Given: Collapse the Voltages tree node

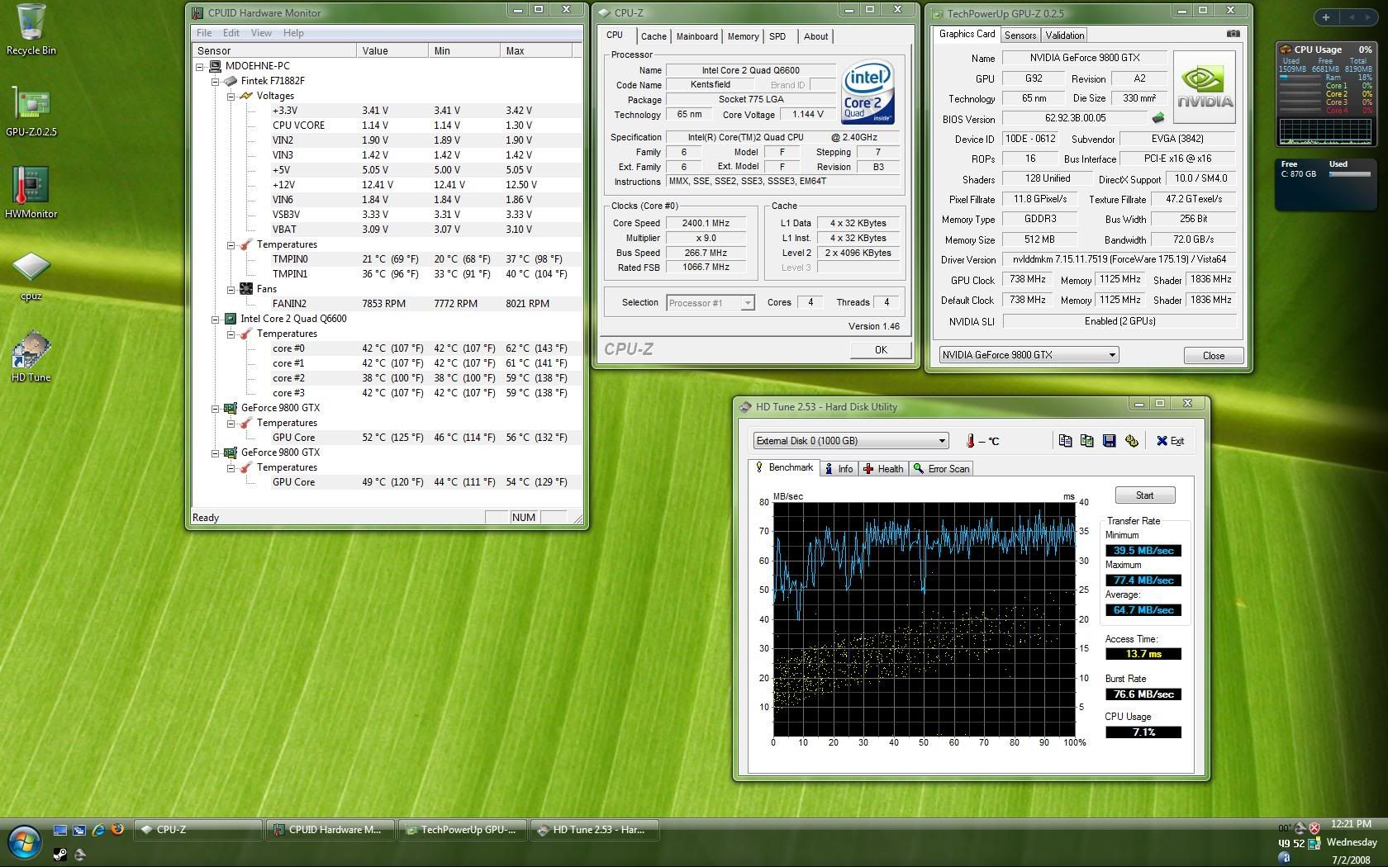Looking at the screenshot, I should 231,96.
